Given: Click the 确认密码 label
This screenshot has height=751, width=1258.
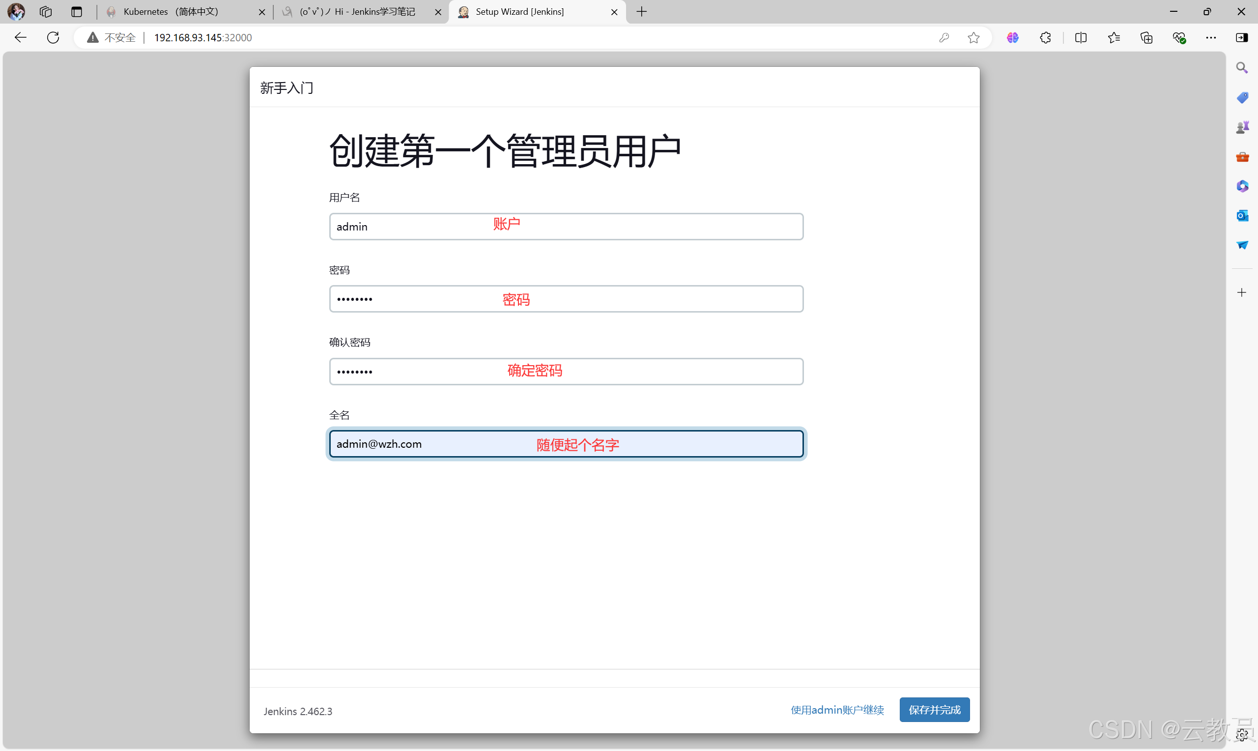Looking at the screenshot, I should coord(349,343).
